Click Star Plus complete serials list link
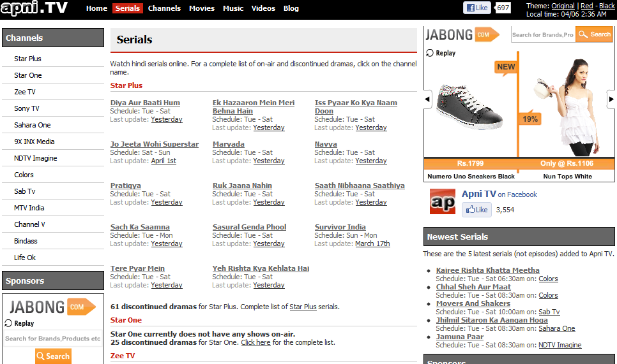The height and width of the screenshot is (364, 617). 303,307
